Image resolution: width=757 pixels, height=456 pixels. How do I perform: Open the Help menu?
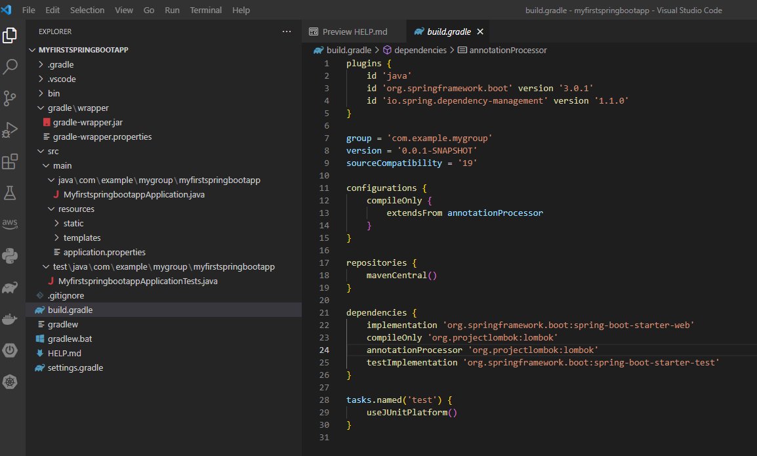(x=241, y=10)
